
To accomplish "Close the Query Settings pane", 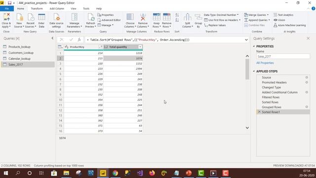I will point(308,38).
